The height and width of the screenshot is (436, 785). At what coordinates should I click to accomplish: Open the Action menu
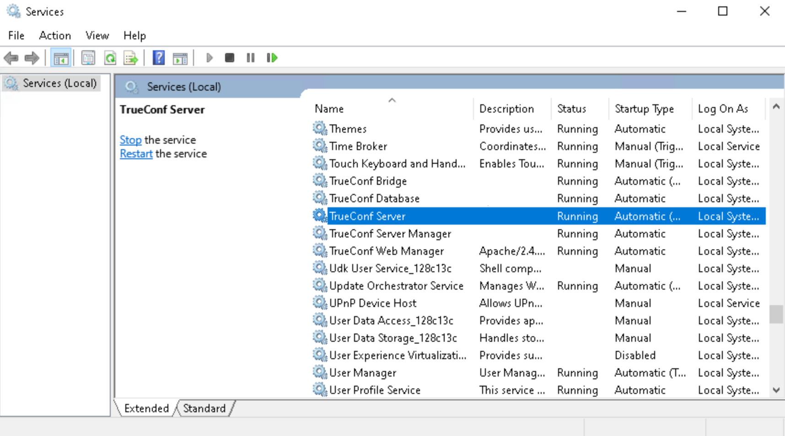click(x=55, y=36)
